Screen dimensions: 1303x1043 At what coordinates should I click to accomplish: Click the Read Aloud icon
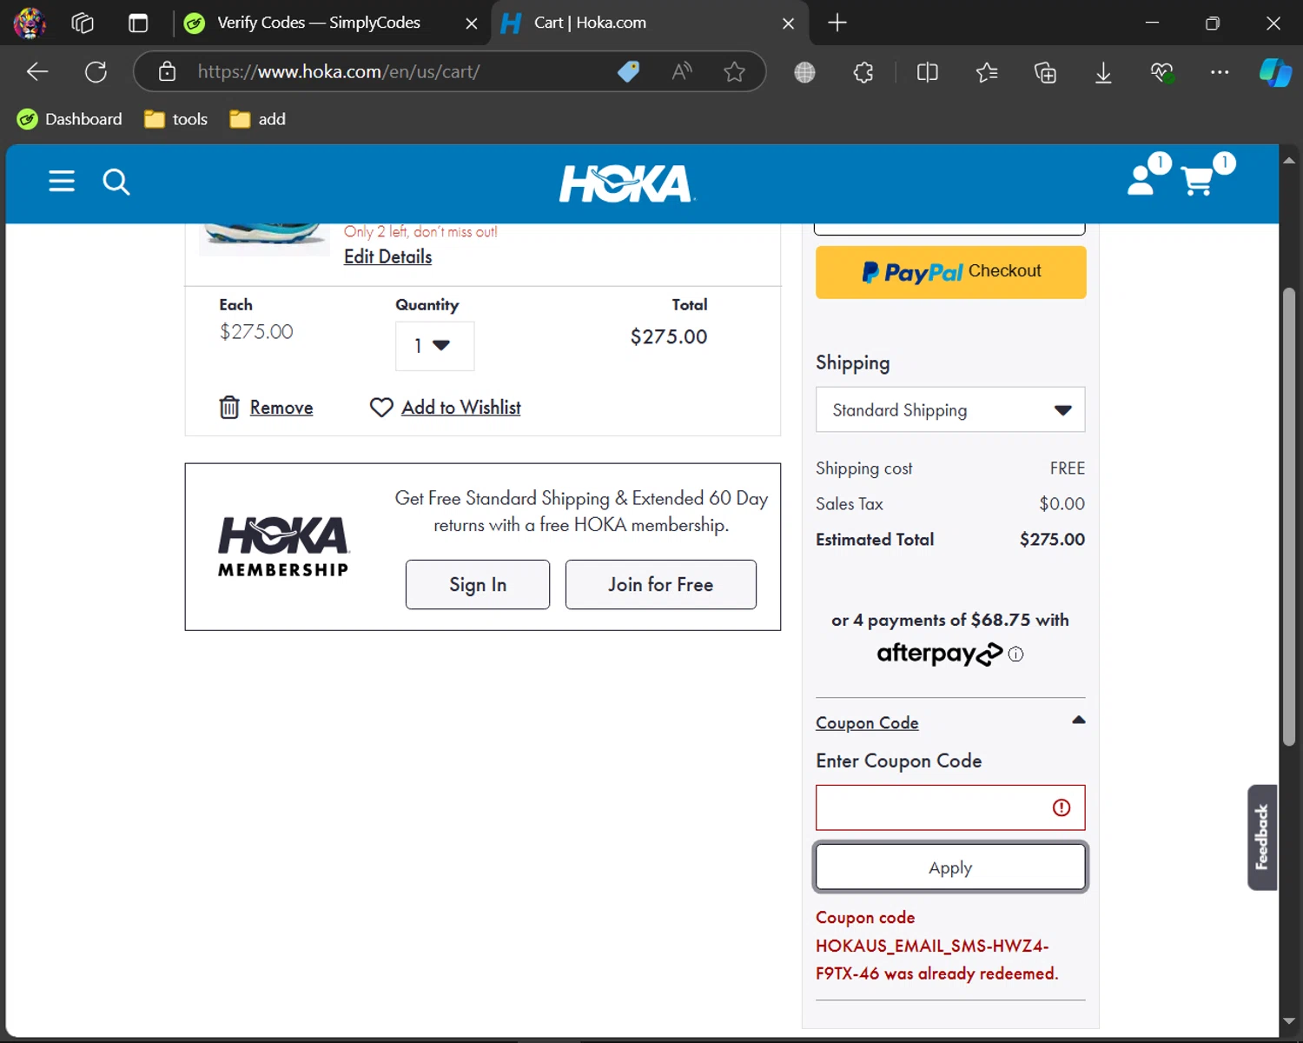(682, 71)
